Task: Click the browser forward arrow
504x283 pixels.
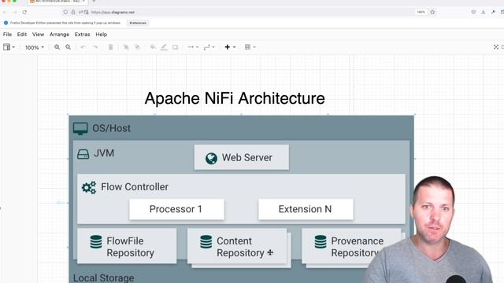Action: coord(14,13)
